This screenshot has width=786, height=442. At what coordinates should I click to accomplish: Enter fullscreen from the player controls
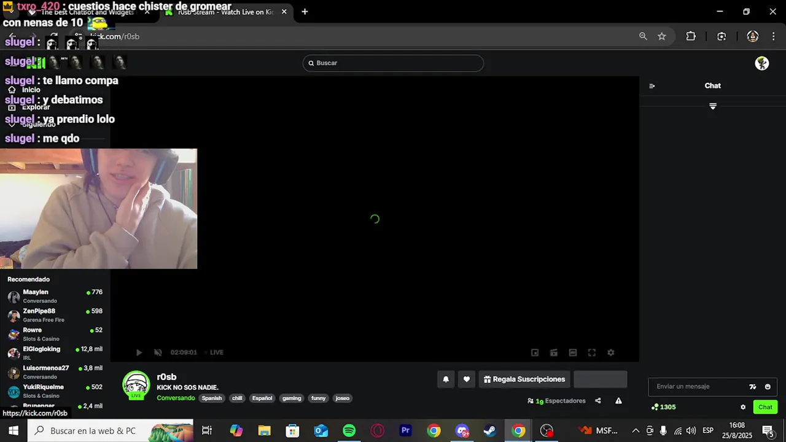point(592,352)
